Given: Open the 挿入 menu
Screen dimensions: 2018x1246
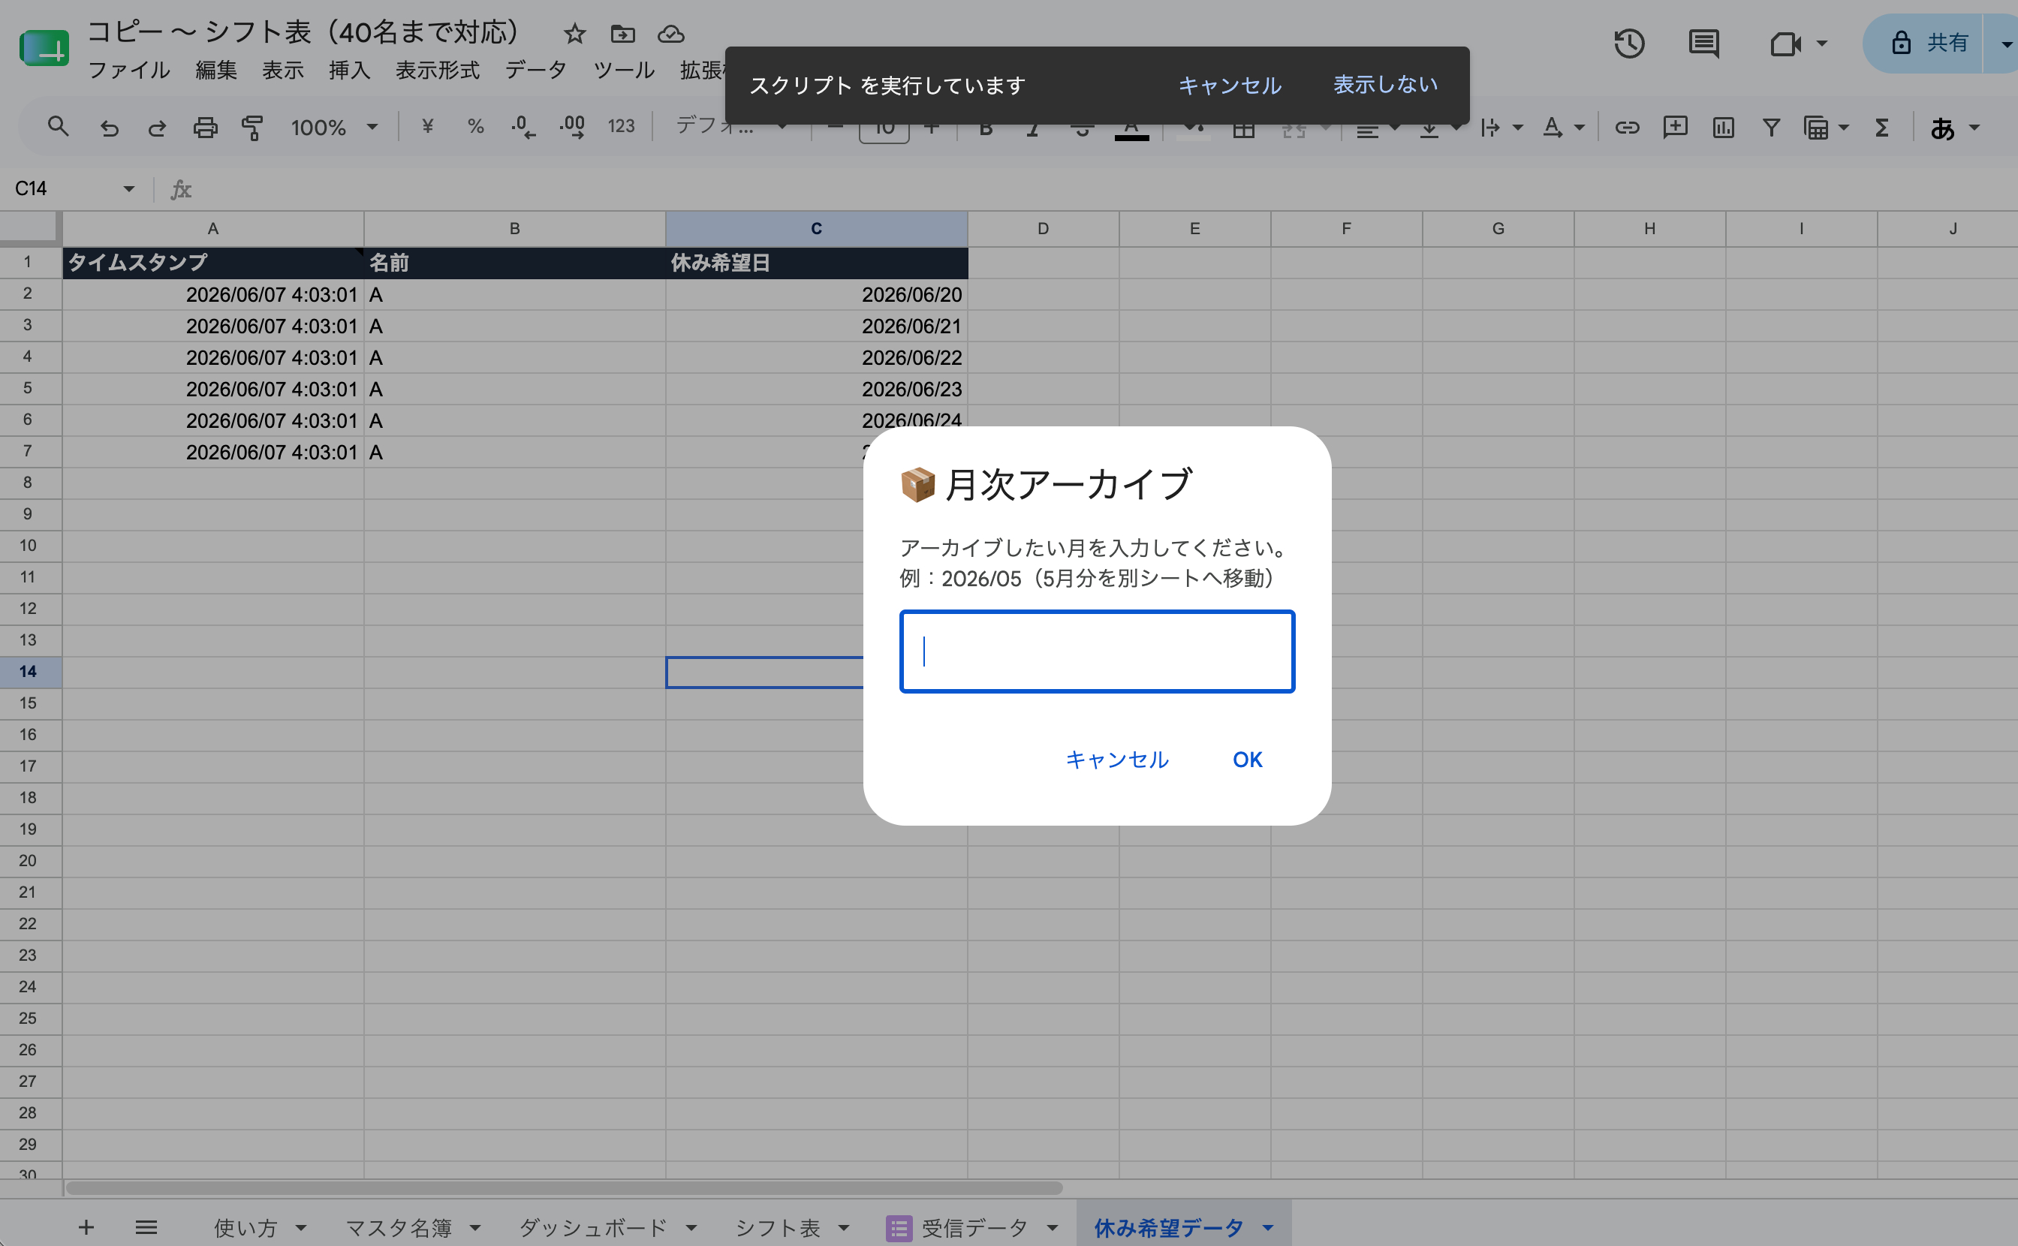Looking at the screenshot, I should coord(349,70).
